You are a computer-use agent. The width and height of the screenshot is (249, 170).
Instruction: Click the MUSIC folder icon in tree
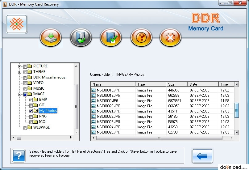click(x=30, y=88)
